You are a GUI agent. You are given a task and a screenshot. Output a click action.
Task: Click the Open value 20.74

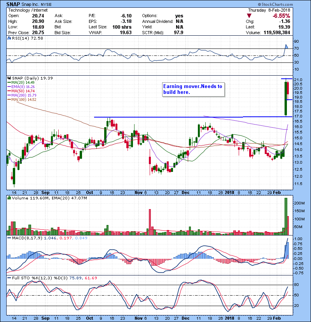(38, 16)
